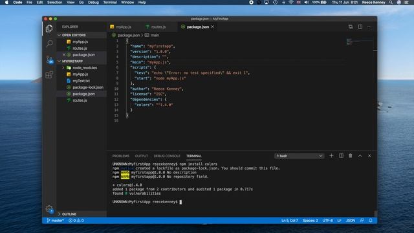Viewport: 414px width, 233px height.
Task: Open the editor More Actions ellipsis
Action: coord(369,27)
